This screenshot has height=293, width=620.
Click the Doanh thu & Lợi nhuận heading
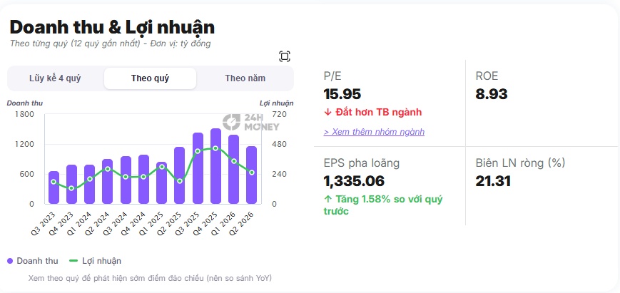click(x=112, y=27)
